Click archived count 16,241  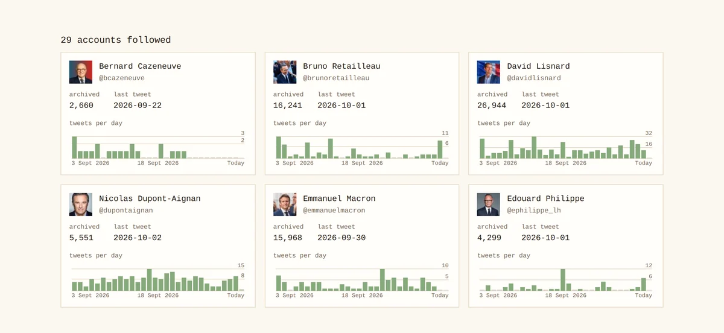(288, 106)
